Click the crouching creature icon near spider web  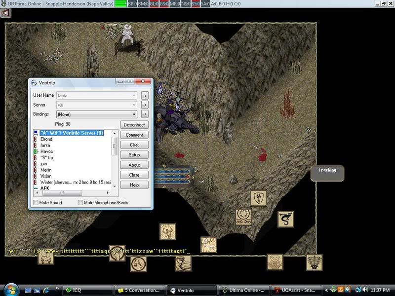pos(275,262)
